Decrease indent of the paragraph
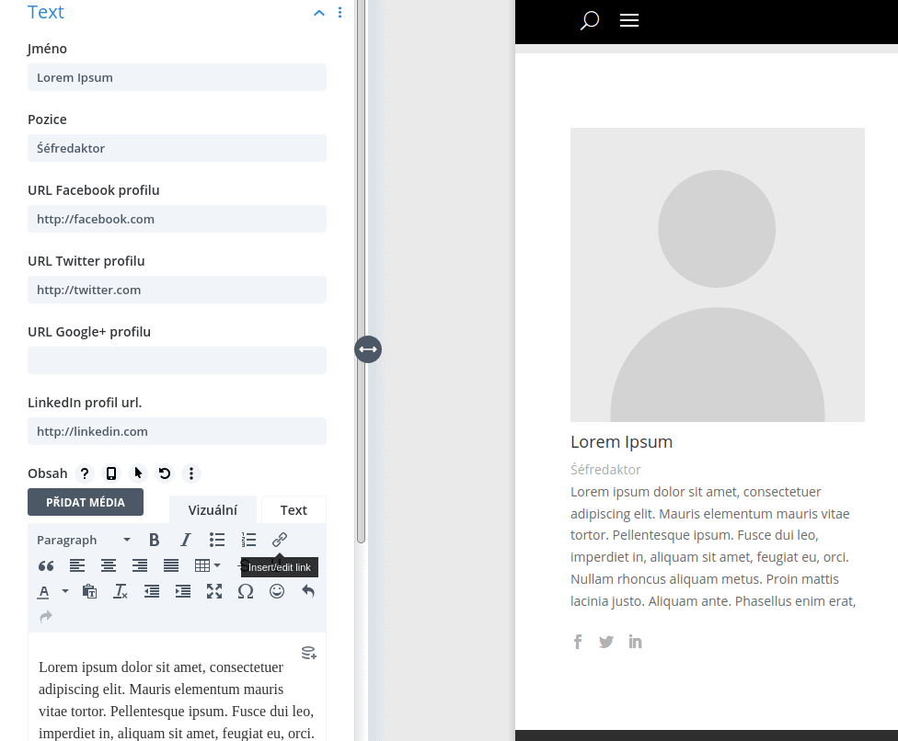 152,592
